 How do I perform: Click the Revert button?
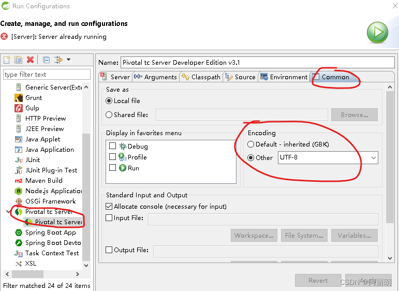pos(318,281)
